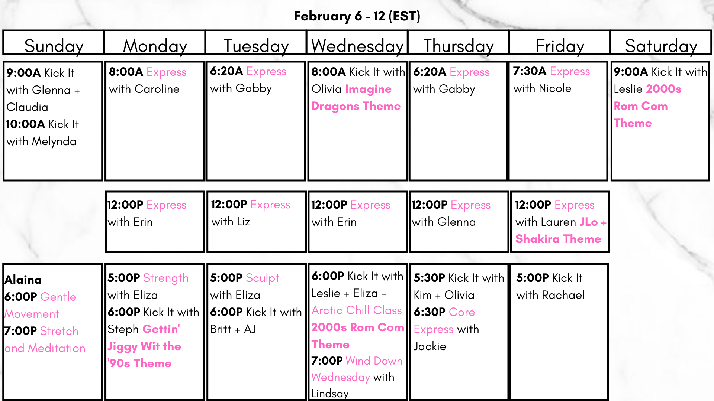Select the Sunday column header
This screenshot has width=714, height=401.
click(53, 46)
